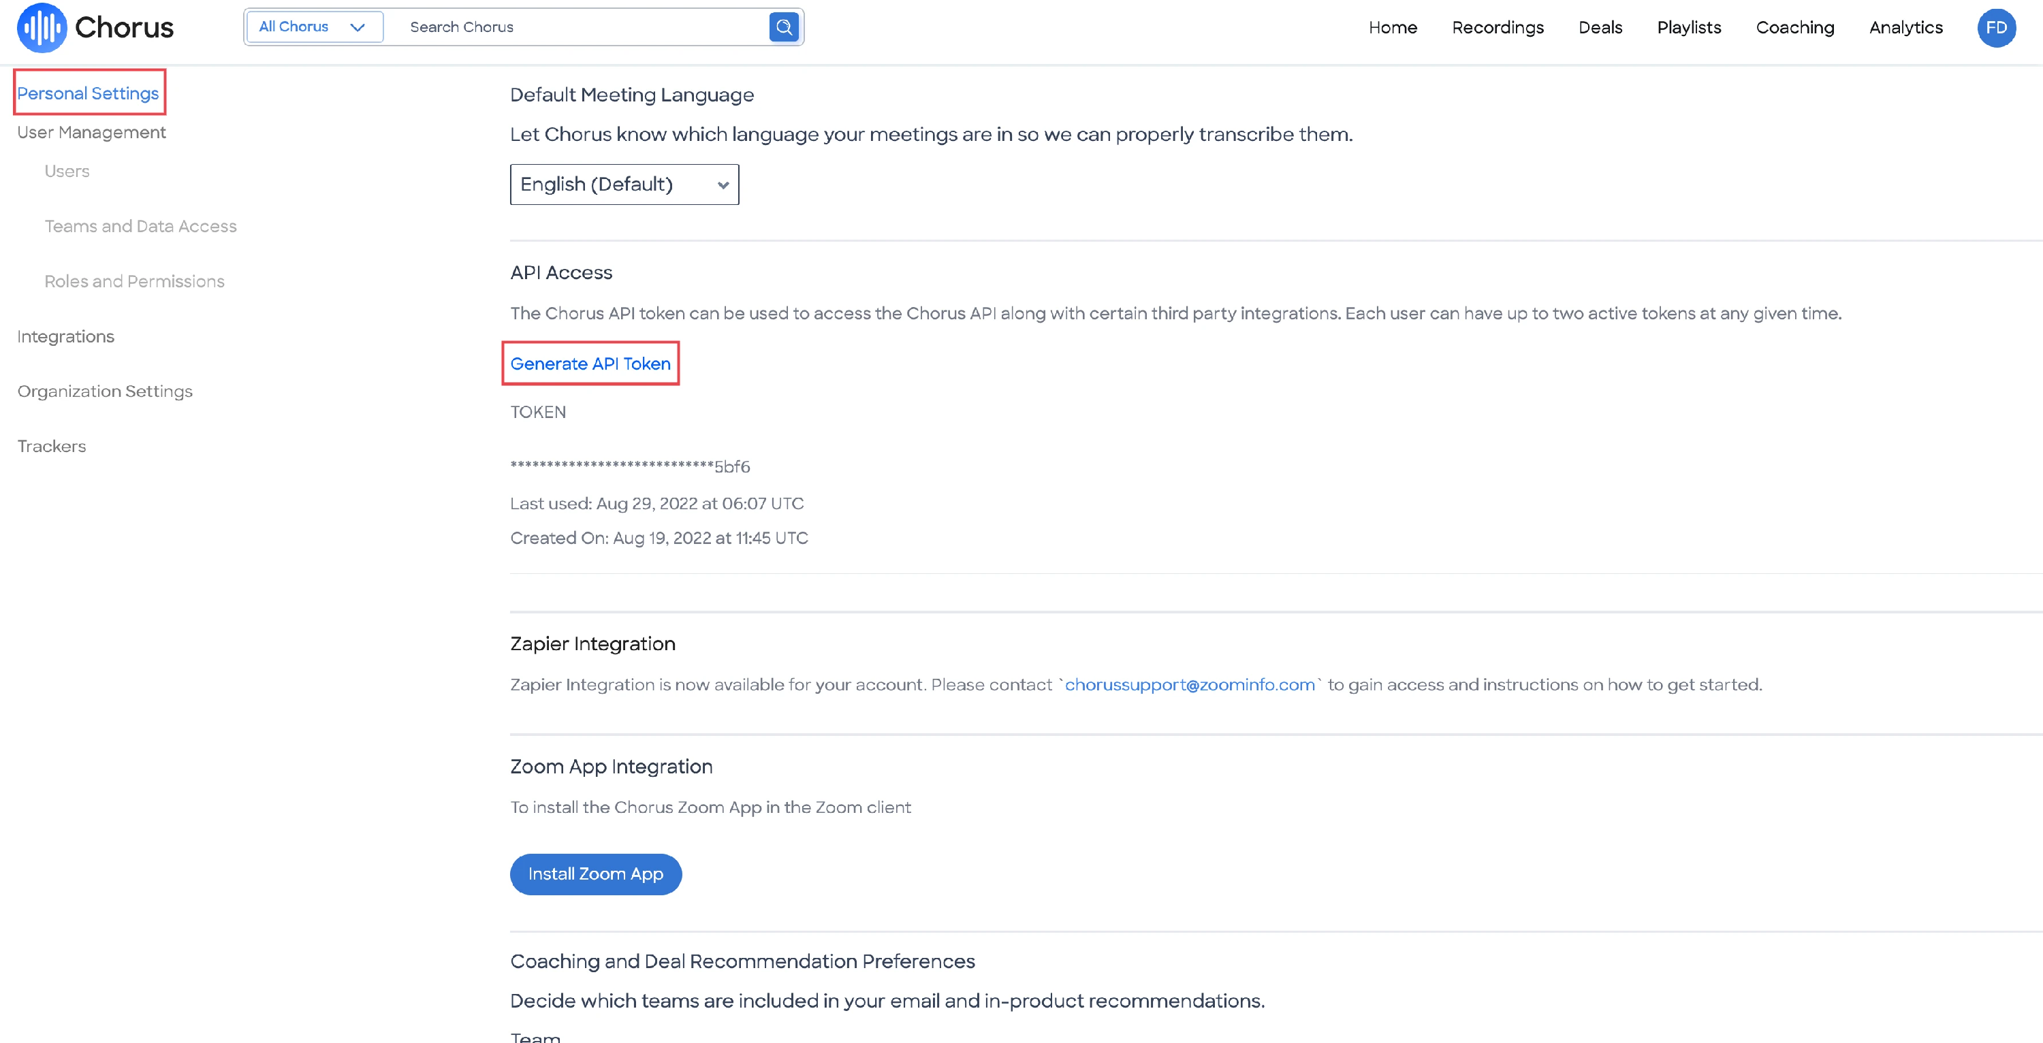The width and height of the screenshot is (2043, 1043).
Task: Open Users under User Management
Action: coord(67,172)
